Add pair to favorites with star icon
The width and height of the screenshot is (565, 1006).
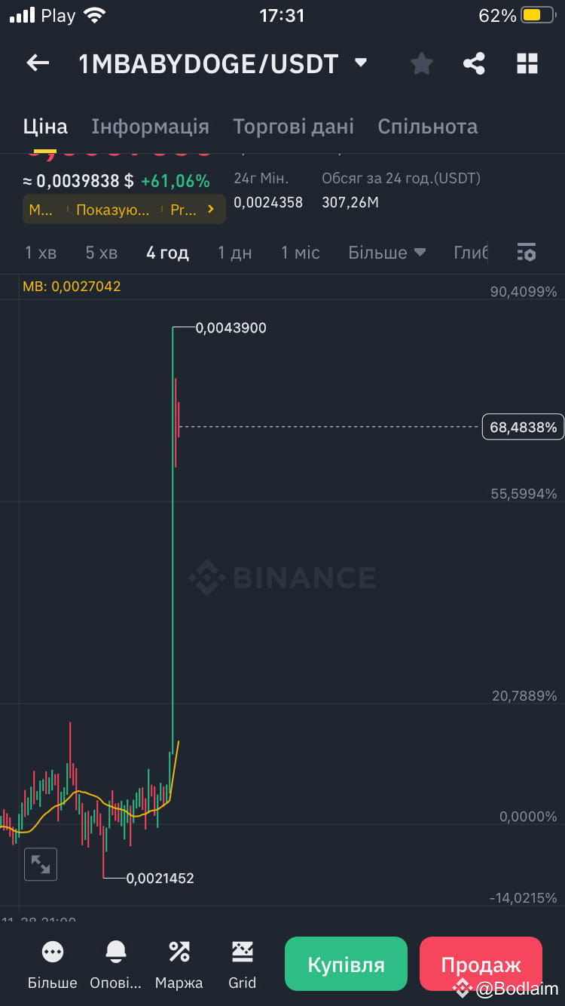tap(421, 64)
